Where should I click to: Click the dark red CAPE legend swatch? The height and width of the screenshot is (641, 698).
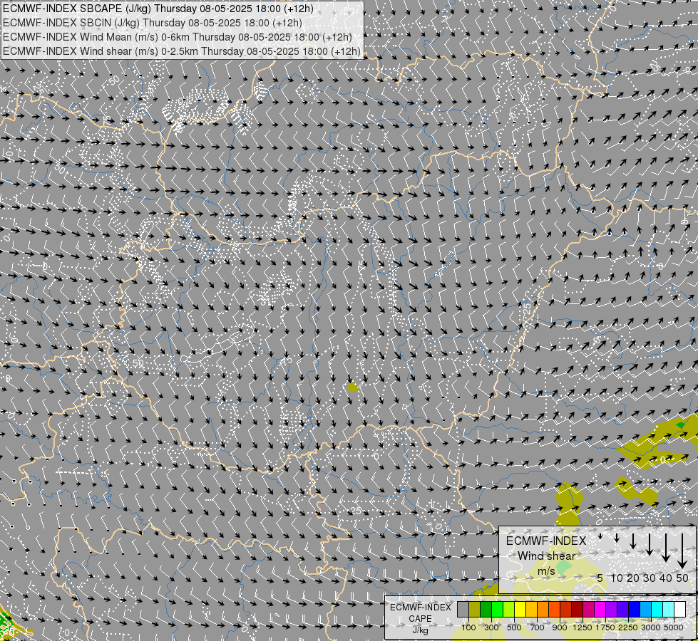click(x=578, y=610)
